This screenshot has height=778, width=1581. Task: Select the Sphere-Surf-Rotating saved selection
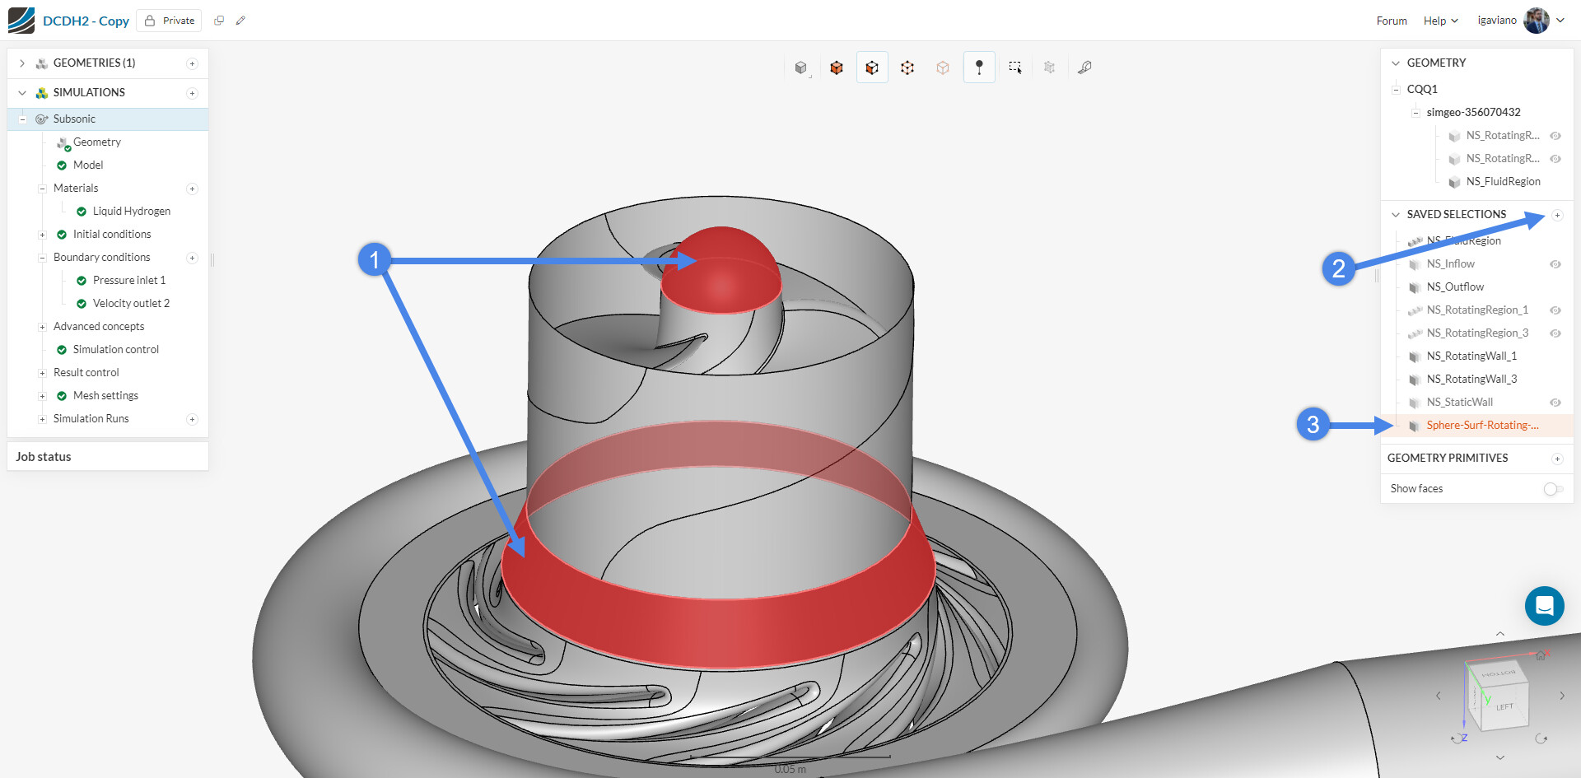coord(1482,425)
